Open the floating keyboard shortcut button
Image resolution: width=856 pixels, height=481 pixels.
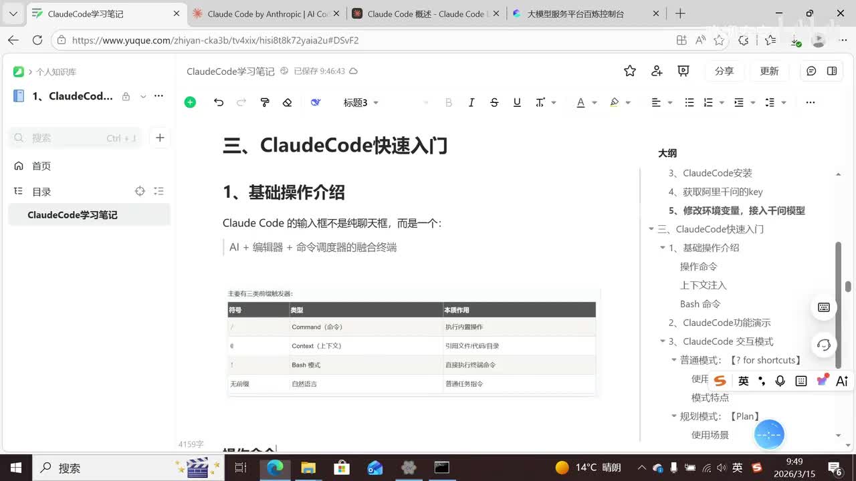click(824, 307)
